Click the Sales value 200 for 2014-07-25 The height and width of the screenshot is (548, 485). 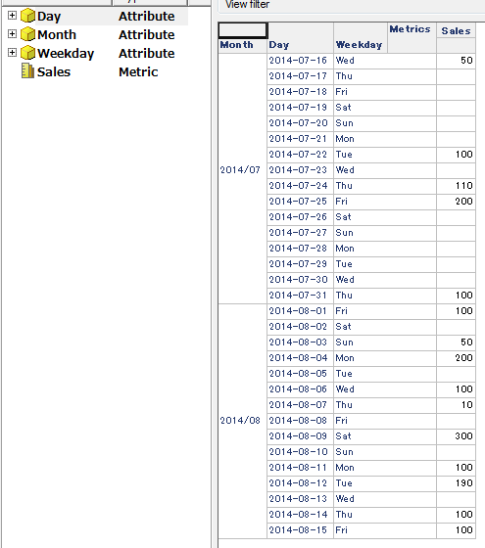[x=456, y=202]
